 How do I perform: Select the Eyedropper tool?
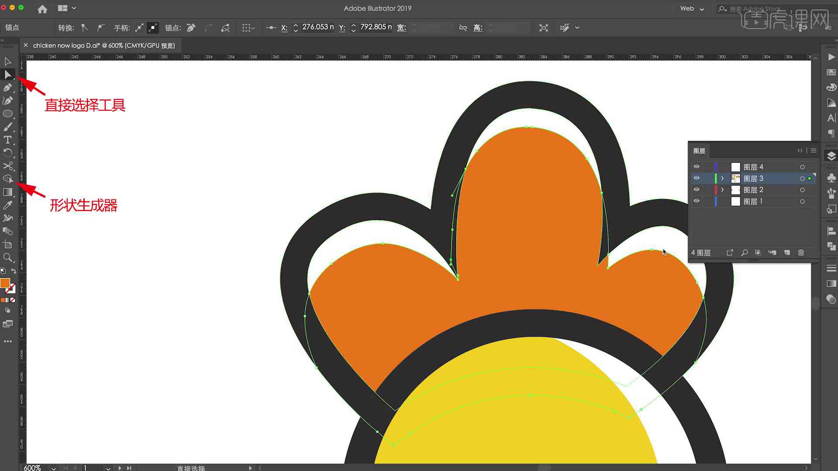coord(8,205)
